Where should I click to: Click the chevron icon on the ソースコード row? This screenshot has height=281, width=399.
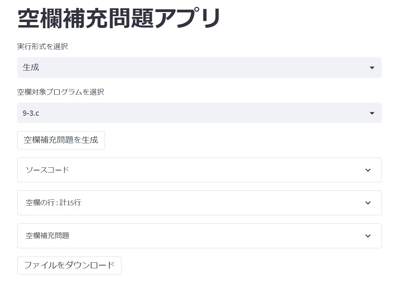[368, 170]
